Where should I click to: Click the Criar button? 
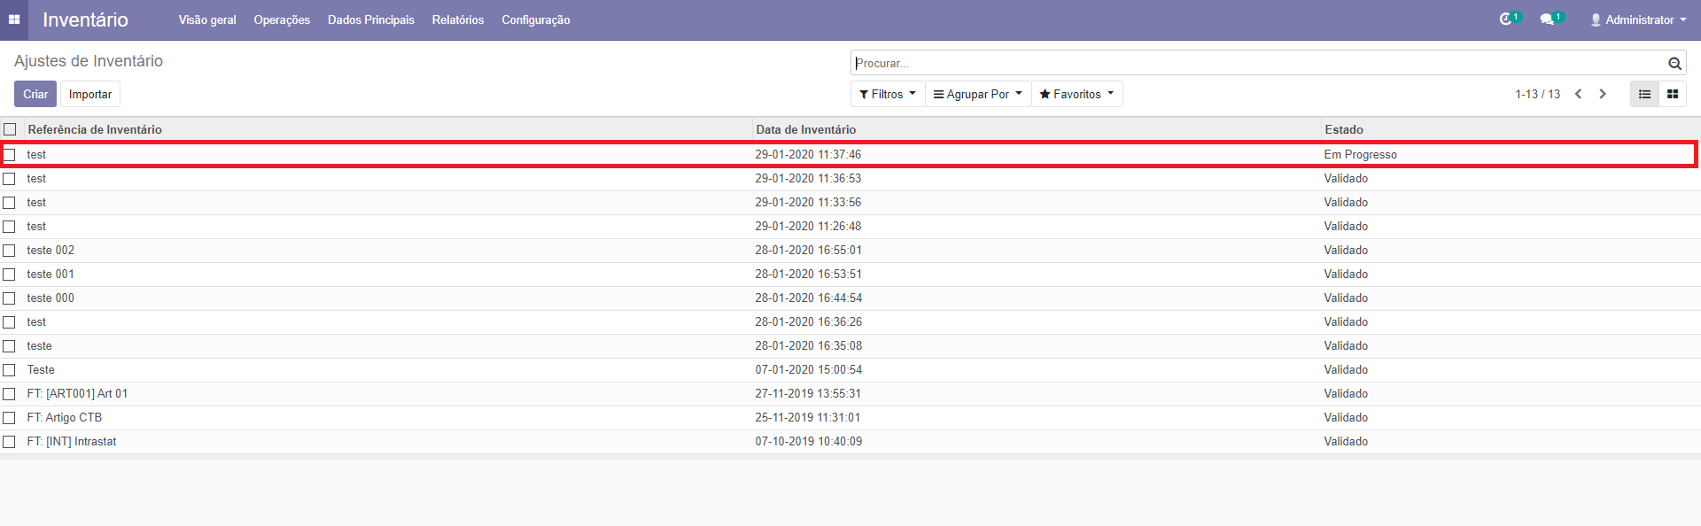(35, 94)
